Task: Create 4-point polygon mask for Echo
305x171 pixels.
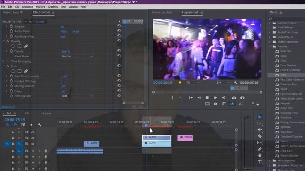Action: click(20, 71)
